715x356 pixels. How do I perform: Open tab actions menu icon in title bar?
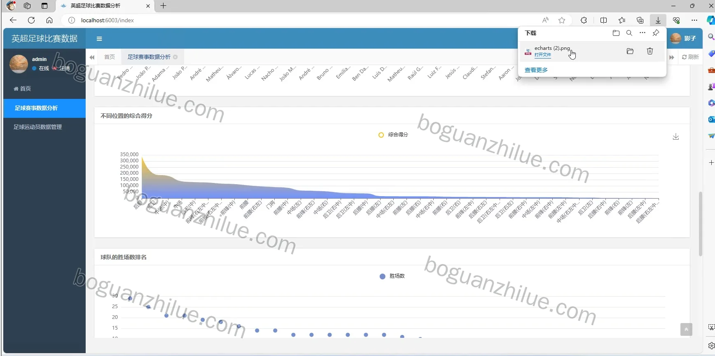pyautogui.click(x=44, y=6)
